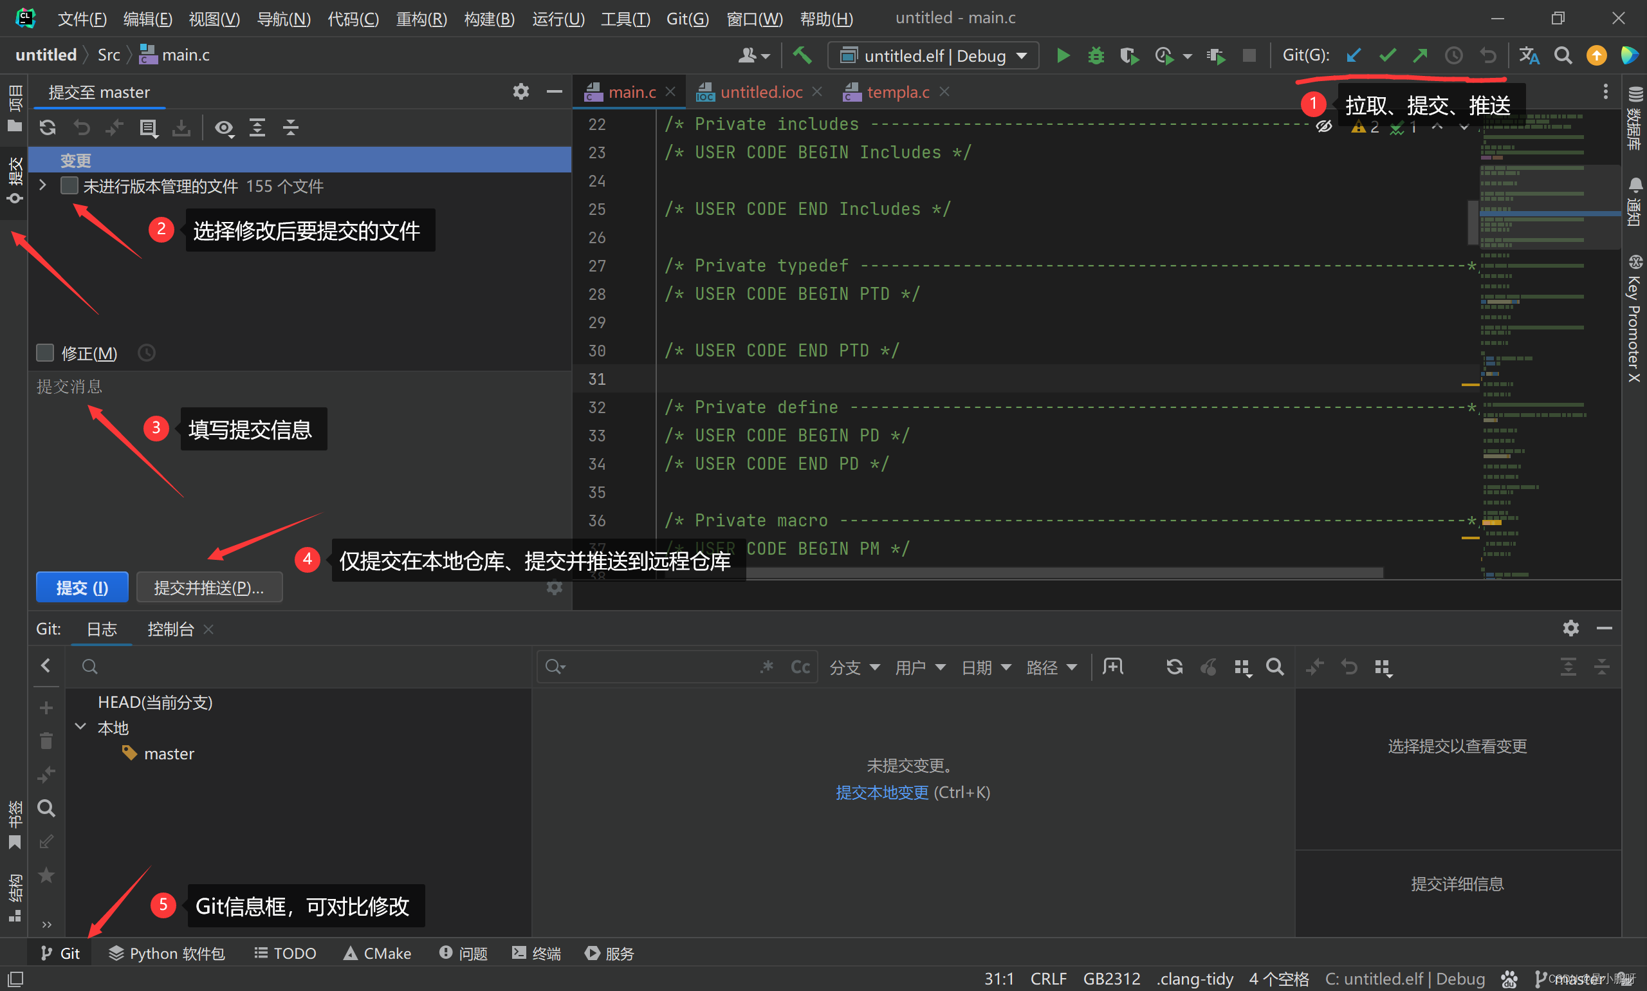Push commits with green Git push arrow
The height and width of the screenshot is (991, 1647).
pyautogui.click(x=1420, y=55)
